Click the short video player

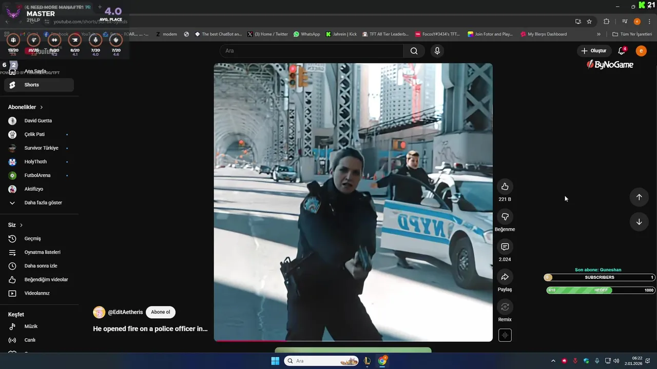353,202
